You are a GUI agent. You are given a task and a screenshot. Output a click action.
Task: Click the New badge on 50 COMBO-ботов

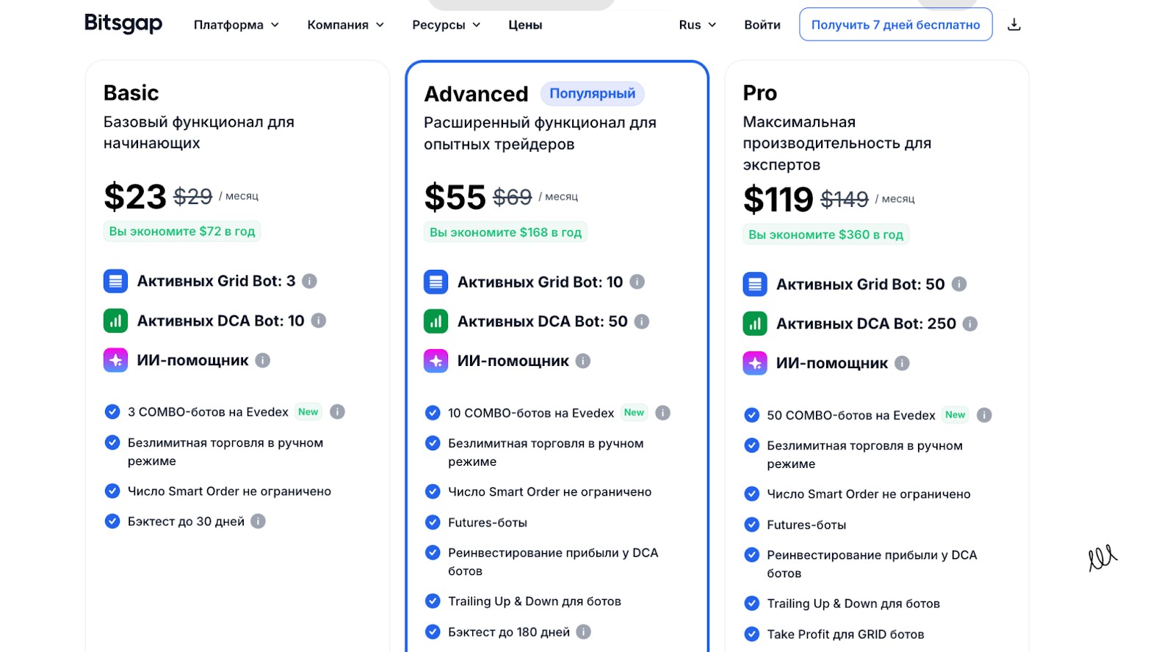(x=955, y=414)
